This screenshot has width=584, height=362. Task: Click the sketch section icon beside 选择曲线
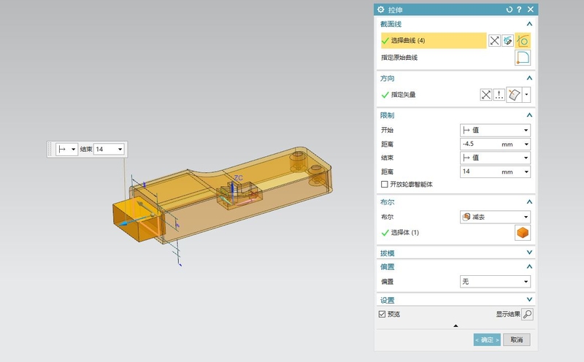point(510,41)
